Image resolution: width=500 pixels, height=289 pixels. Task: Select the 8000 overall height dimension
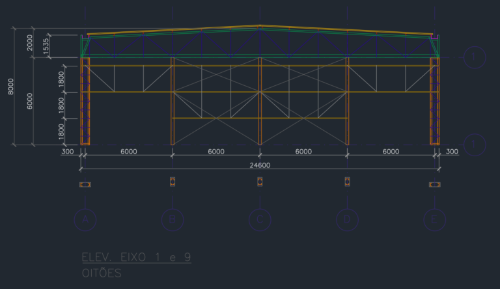click(10, 87)
